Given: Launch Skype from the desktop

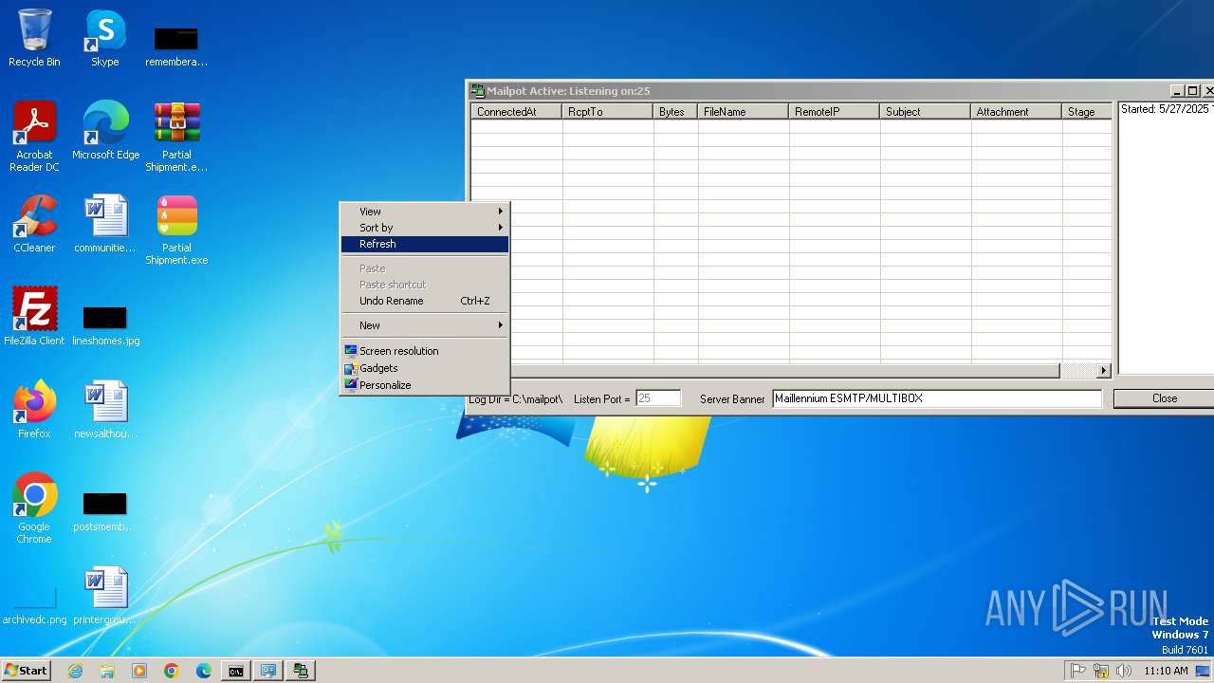Looking at the screenshot, I should click(x=105, y=39).
